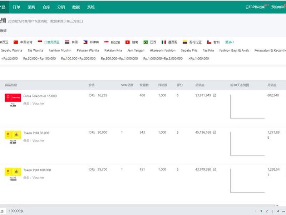The image size is (286, 215).
Task: Click the 总销量 column header
Action: click(x=200, y=85)
